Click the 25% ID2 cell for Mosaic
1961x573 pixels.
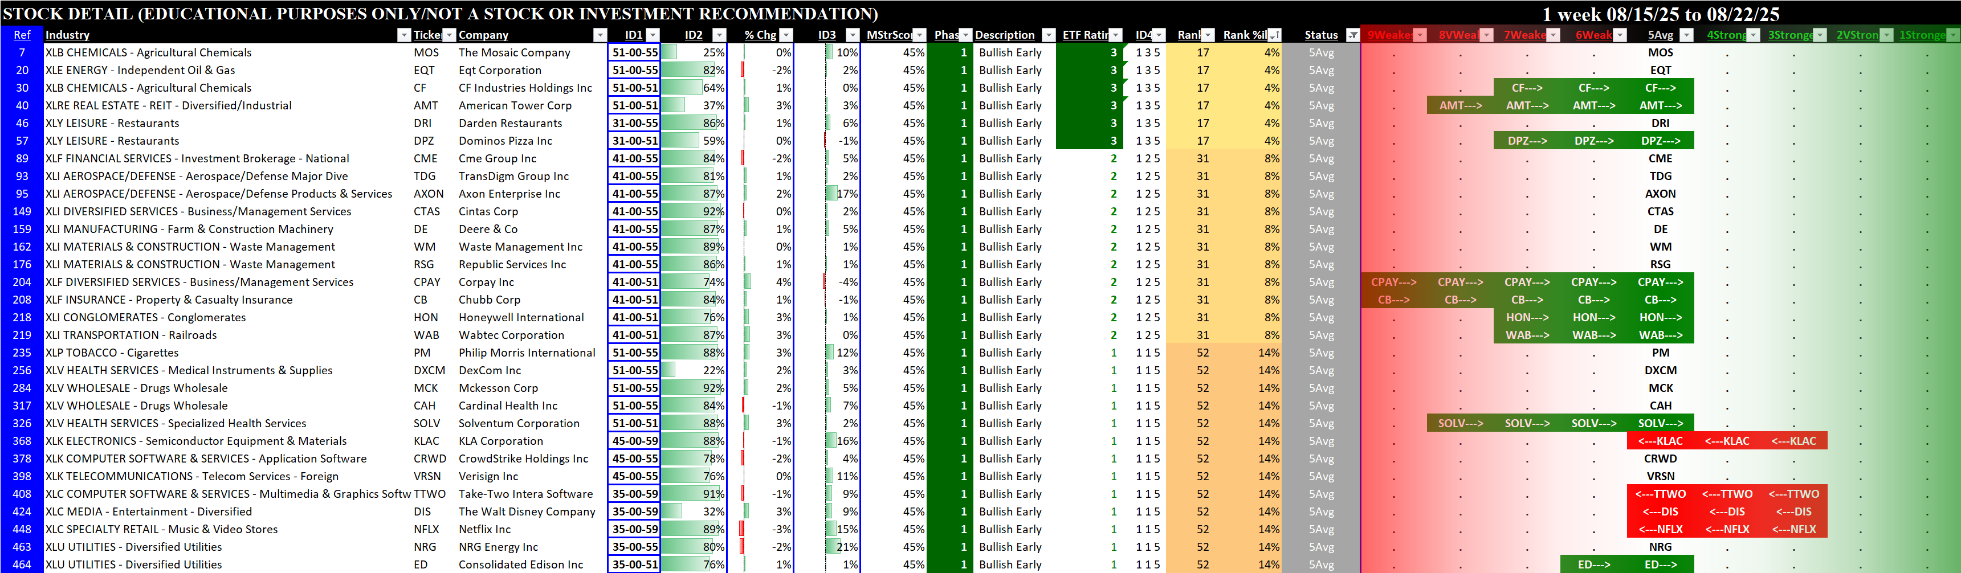pyautogui.click(x=694, y=52)
